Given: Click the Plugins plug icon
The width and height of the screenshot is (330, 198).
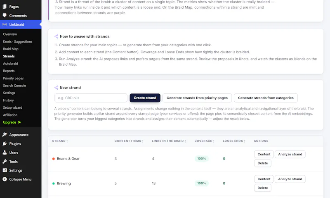Looking at the screenshot, I should click(x=5, y=143).
